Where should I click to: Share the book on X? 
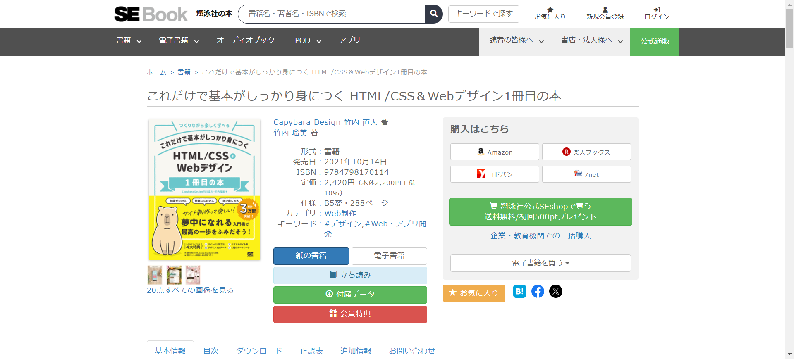[556, 291]
